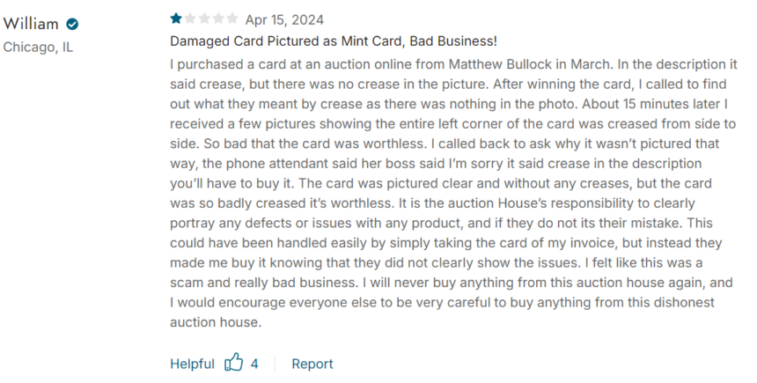This screenshot has width=757, height=383.
Task: Open reviewer William's name
Action: click(31, 24)
